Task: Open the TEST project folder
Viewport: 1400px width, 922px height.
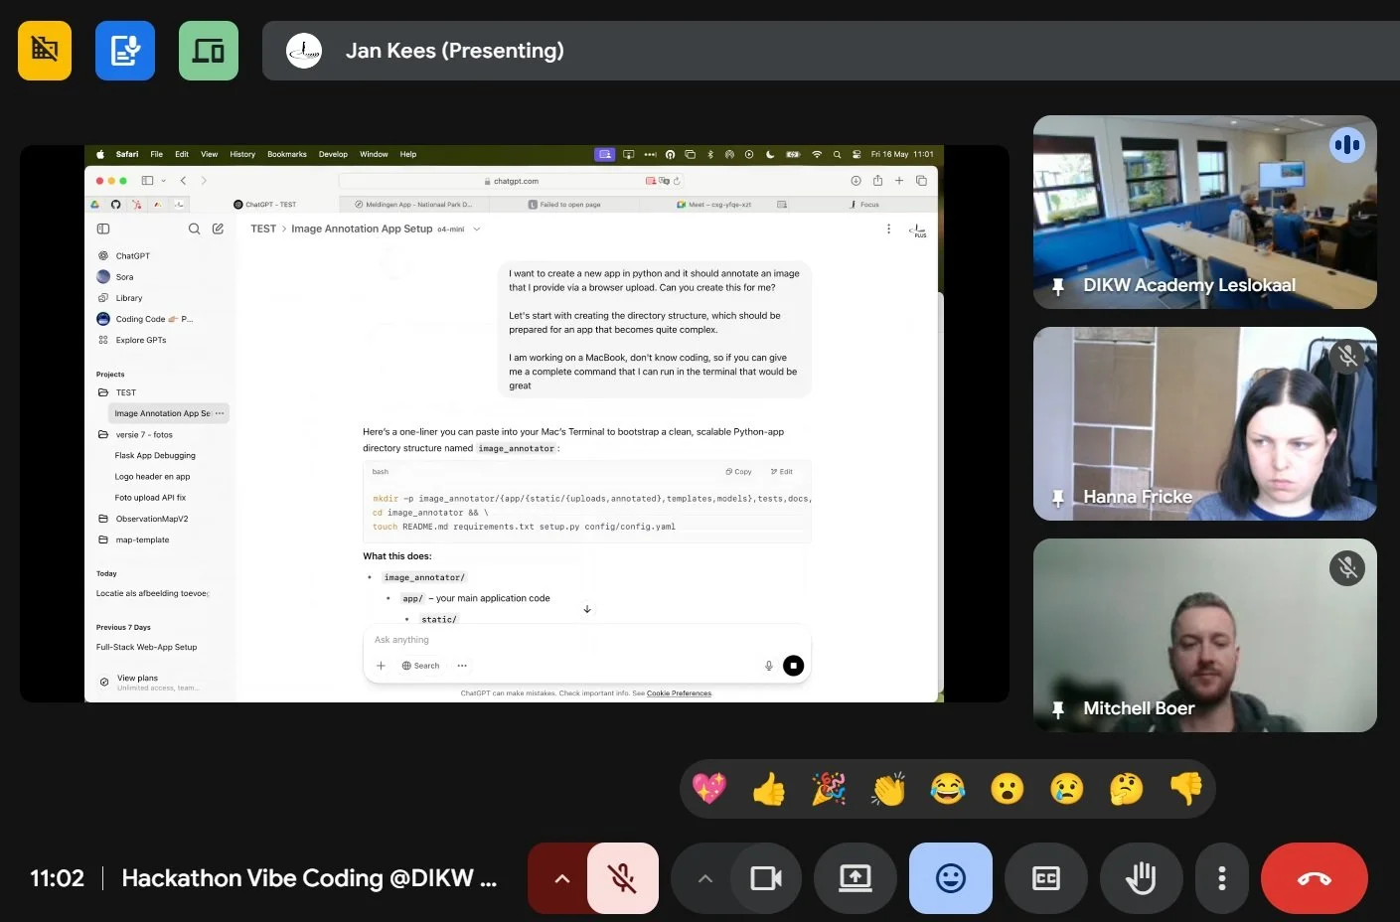Action: [125, 392]
